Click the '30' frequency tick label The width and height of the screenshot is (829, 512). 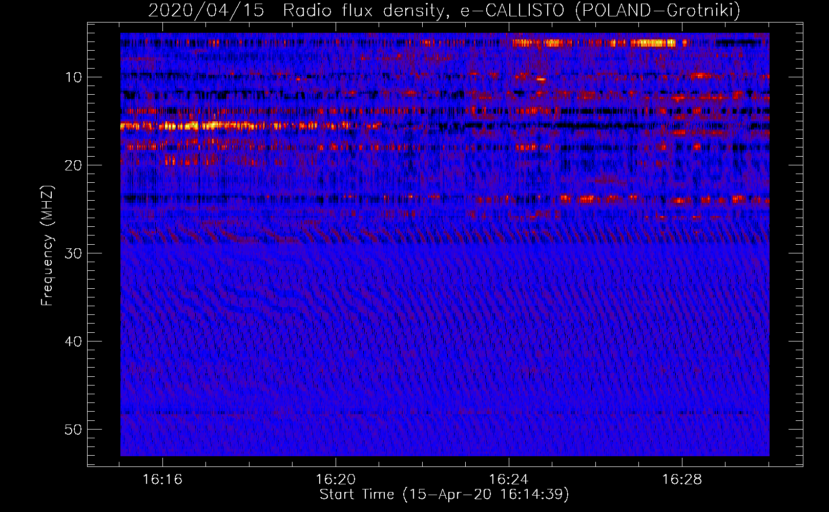point(74,253)
